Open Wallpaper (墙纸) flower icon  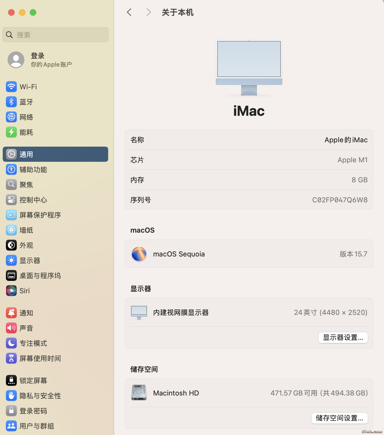tap(11, 230)
